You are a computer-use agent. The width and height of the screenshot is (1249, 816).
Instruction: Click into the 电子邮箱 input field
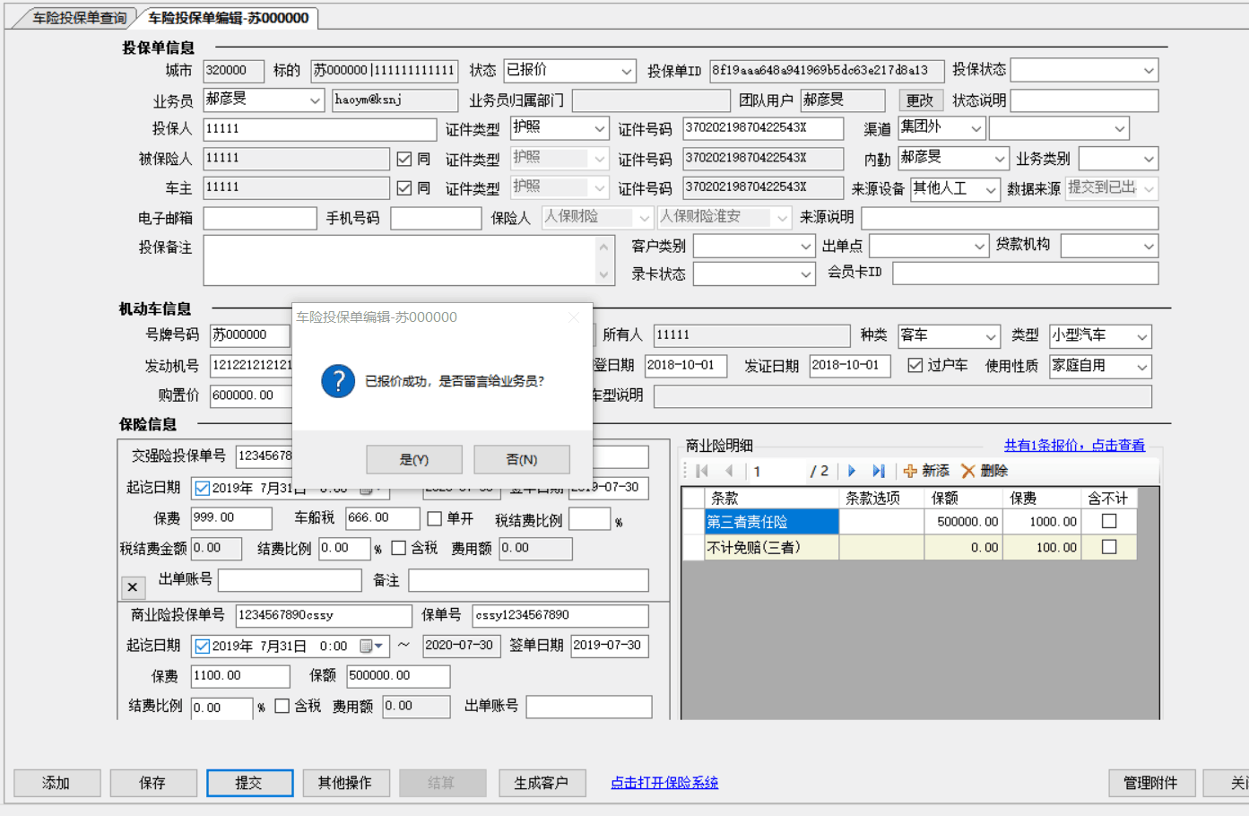coord(260,218)
